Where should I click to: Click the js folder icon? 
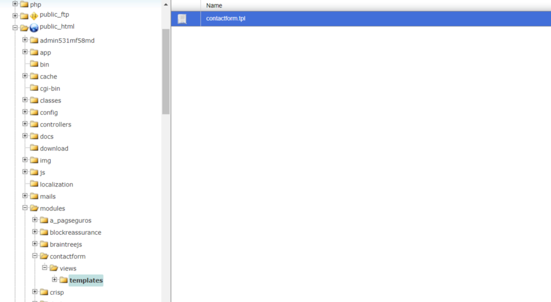(34, 172)
